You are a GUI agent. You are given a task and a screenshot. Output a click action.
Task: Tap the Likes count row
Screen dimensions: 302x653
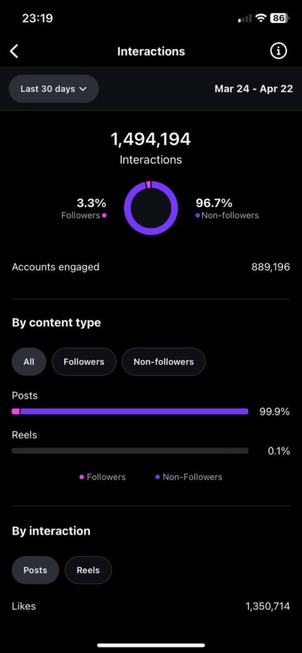(x=151, y=606)
